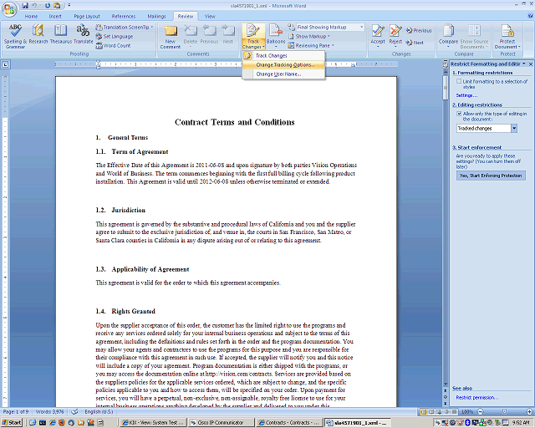Click the spelling check status bar icon
The width and height of the screenshot is (535, 428).
pos(74,411)
